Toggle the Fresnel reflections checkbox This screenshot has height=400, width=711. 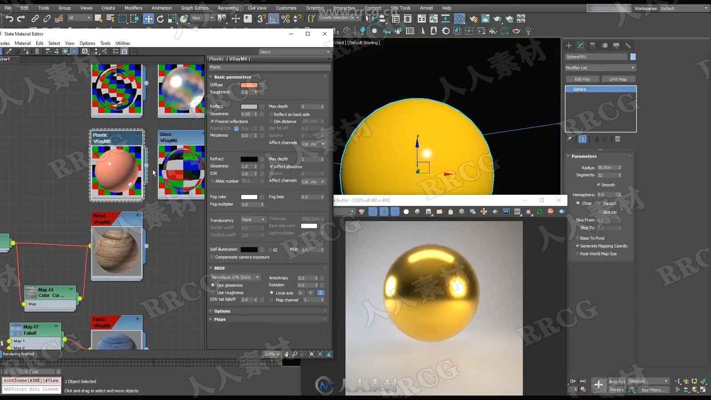(x=212, y=121)
